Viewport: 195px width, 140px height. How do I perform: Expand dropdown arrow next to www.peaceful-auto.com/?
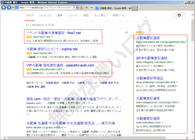64,69
